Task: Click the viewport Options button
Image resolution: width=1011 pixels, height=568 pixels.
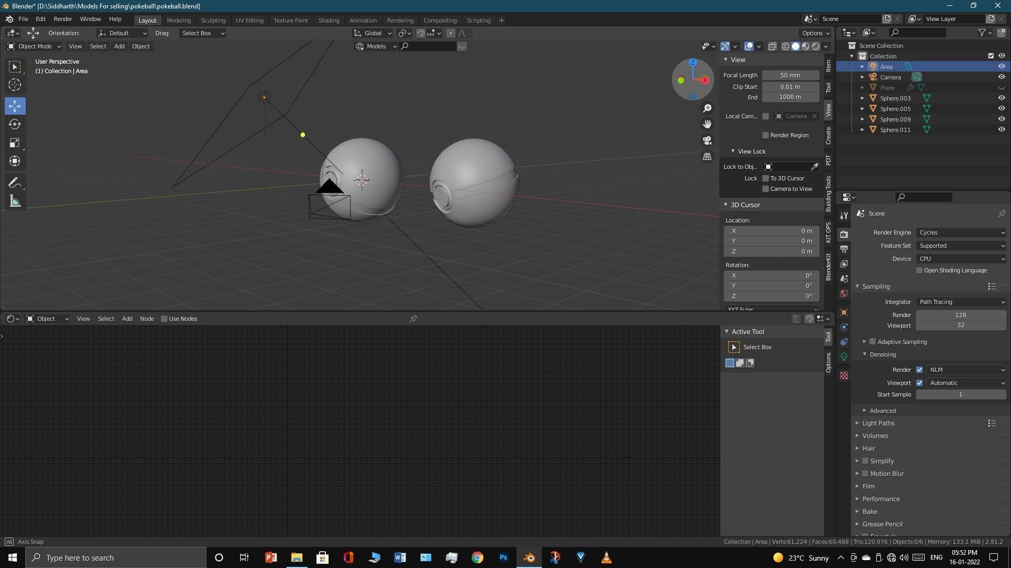Action: (816, 33)
